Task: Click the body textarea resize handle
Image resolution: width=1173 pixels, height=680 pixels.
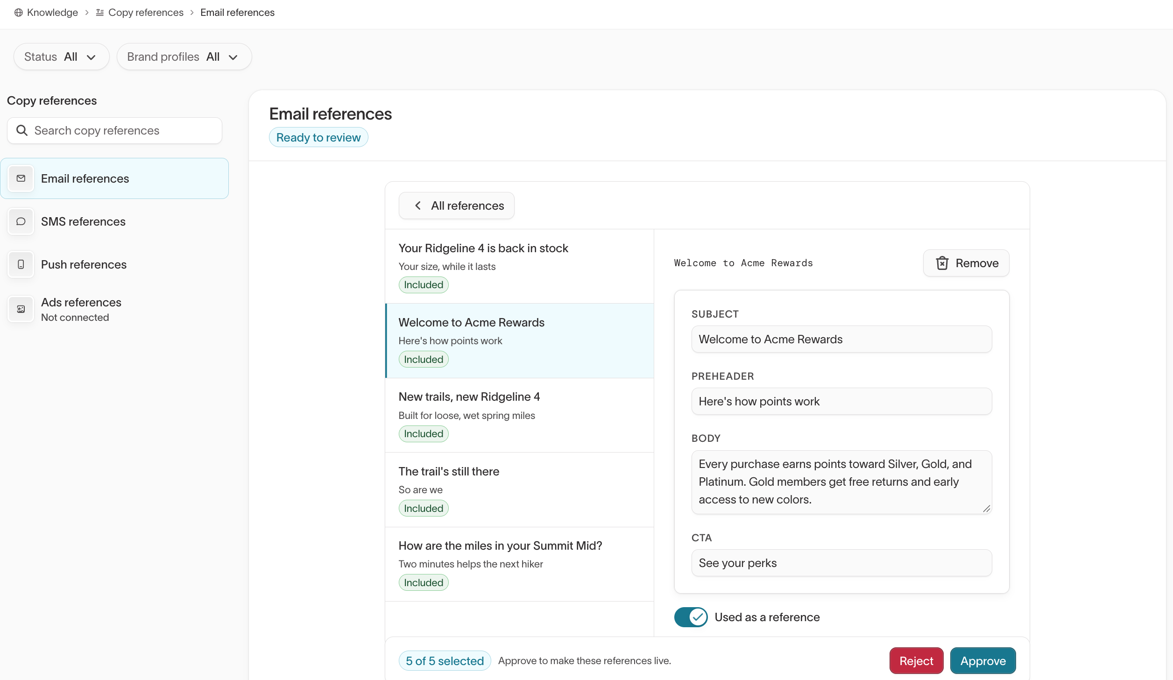Action: 986,509
